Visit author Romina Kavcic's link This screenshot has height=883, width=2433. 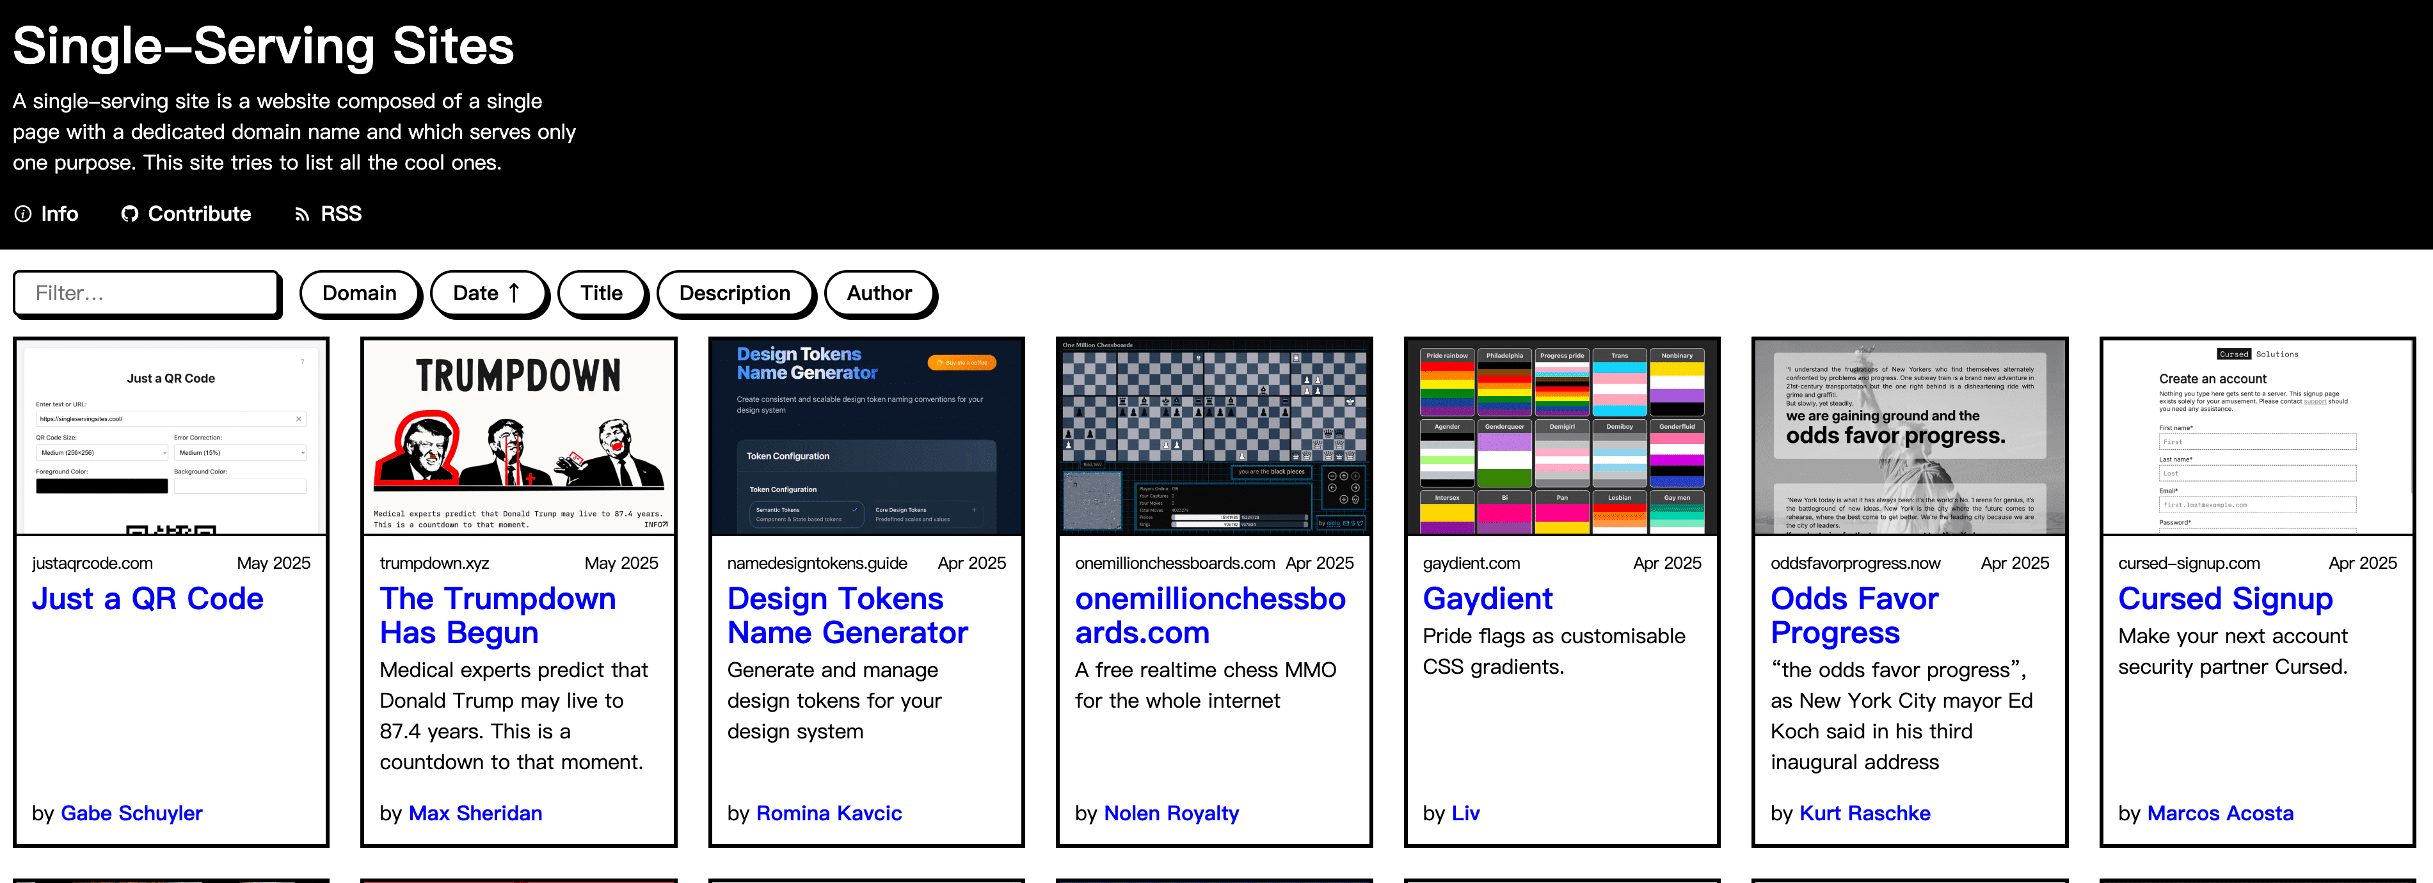coord(828,813)
